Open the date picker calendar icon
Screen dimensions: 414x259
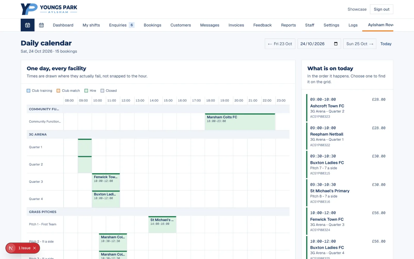click(336, 44)
